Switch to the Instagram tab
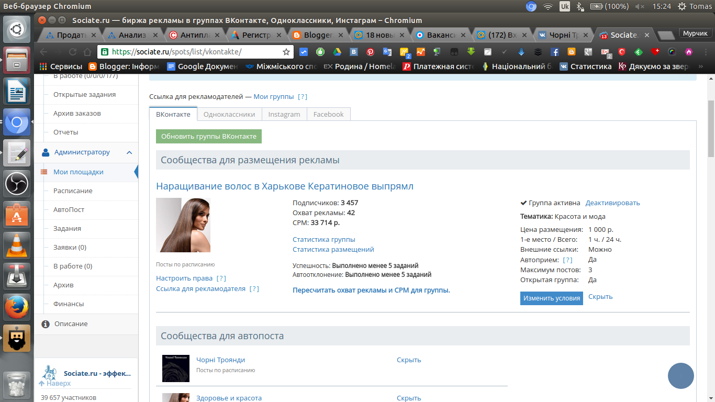 (284, 114)
